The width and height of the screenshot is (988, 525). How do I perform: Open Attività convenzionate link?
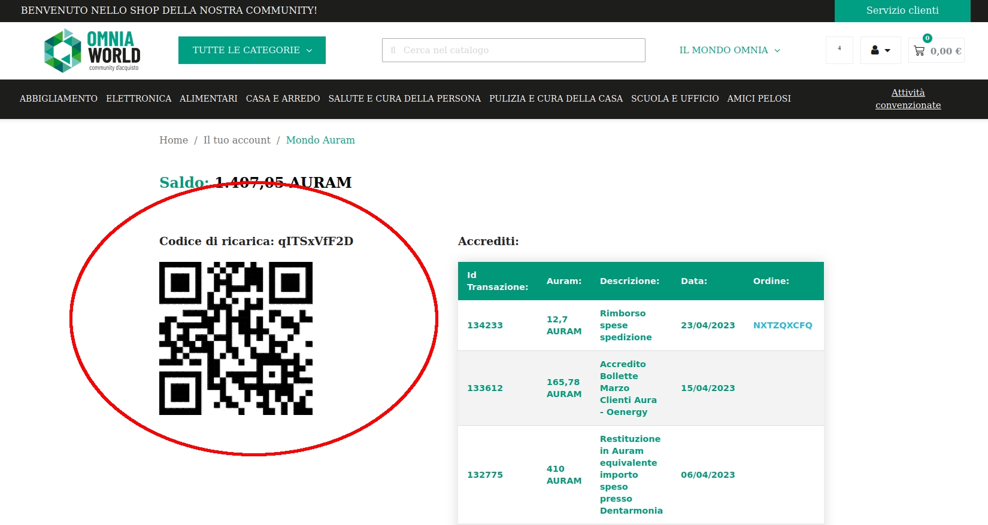pos(908,99)
